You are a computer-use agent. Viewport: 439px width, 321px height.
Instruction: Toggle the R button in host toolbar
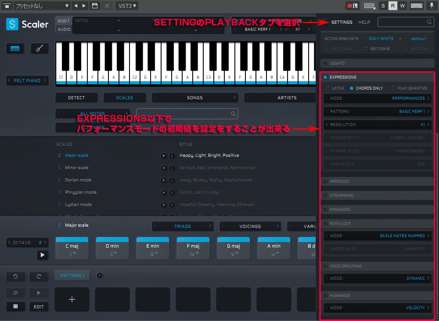point(393,6)
